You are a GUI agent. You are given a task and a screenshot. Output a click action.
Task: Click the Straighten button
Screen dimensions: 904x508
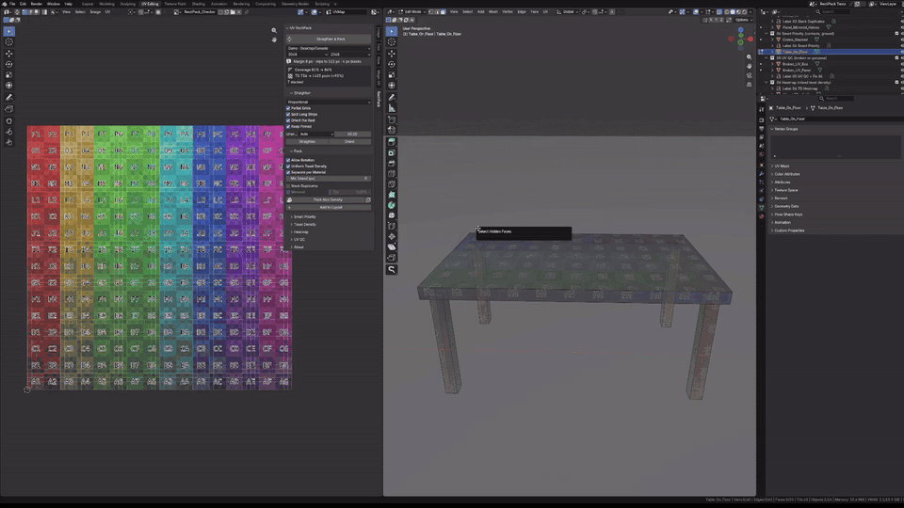point(307,141)
